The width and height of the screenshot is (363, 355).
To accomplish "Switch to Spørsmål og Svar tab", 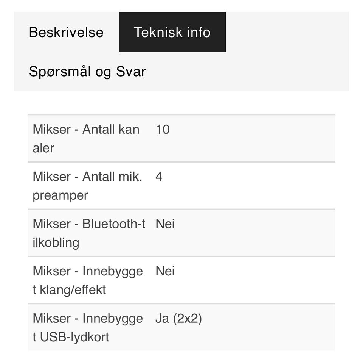I will pos(87,72).
